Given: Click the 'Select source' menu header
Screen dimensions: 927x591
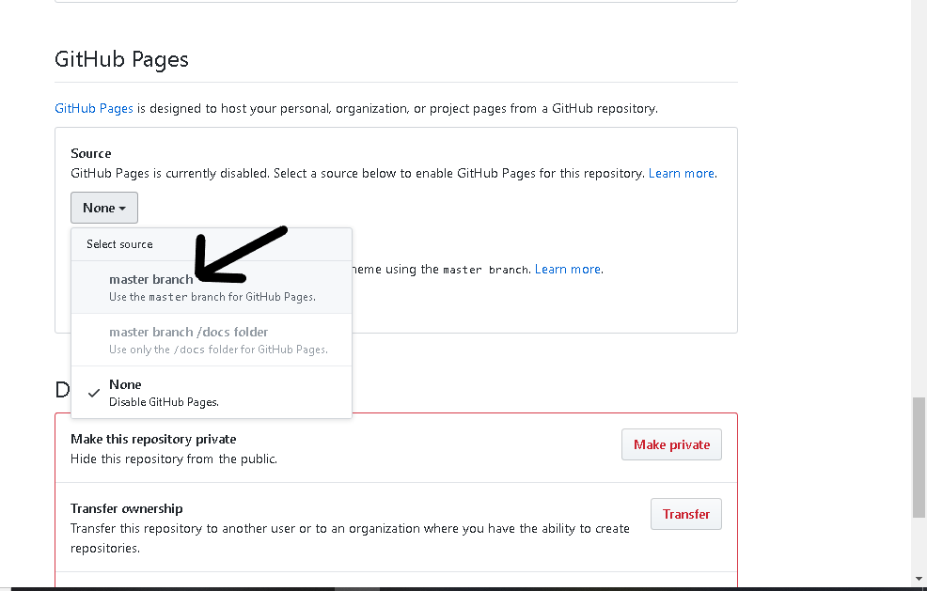Looking at the screenshot, I should point(119,244).
